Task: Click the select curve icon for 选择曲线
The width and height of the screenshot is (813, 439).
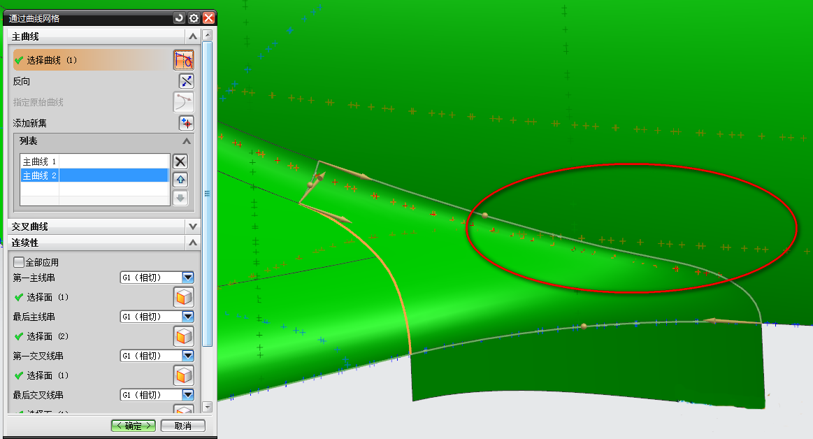Action: point(183,60)
